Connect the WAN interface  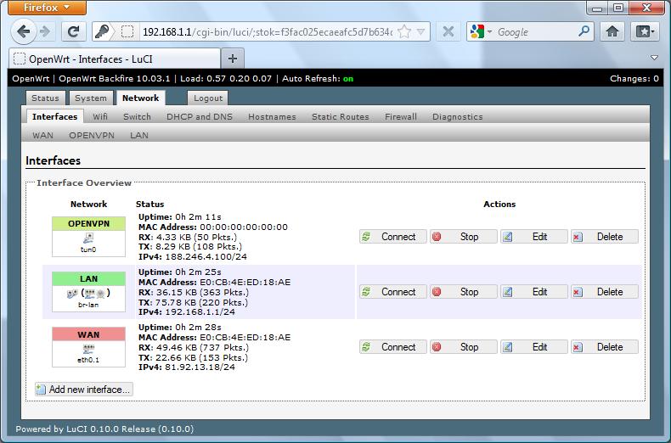(x=393, y=347)
